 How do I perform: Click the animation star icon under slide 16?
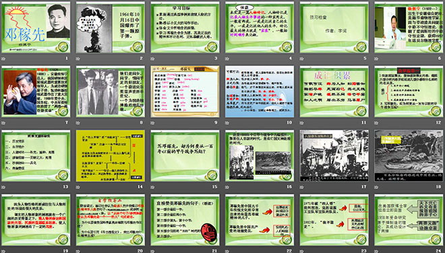pyautogui.click(x=227, y=187)
